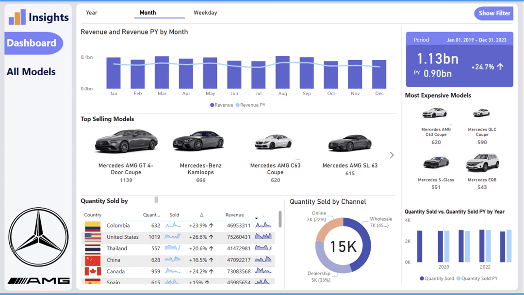Click the Canada flag icon
Screen dimensions: 524x295
[x=93, y=272]
